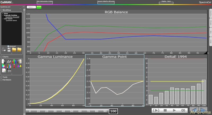The height and width of the screenshot is (115, 212).
Task: Click the Klein Instruments K Series meter box
Action: [45, 3]
